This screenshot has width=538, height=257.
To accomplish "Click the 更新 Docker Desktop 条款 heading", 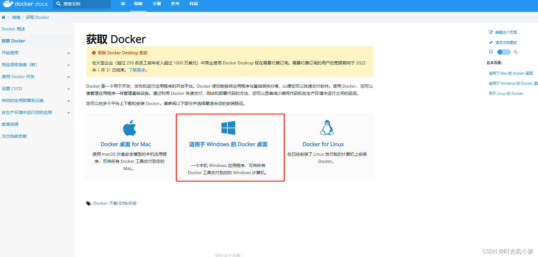I will click(x=123, y=53).
